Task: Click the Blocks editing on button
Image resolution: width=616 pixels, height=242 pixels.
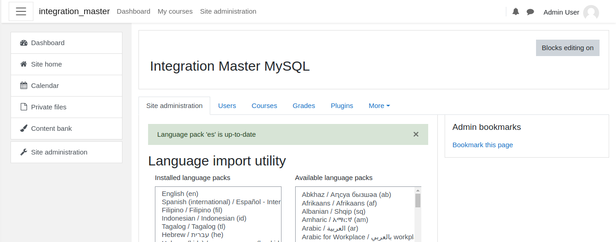Action: [x=568, y=48]
